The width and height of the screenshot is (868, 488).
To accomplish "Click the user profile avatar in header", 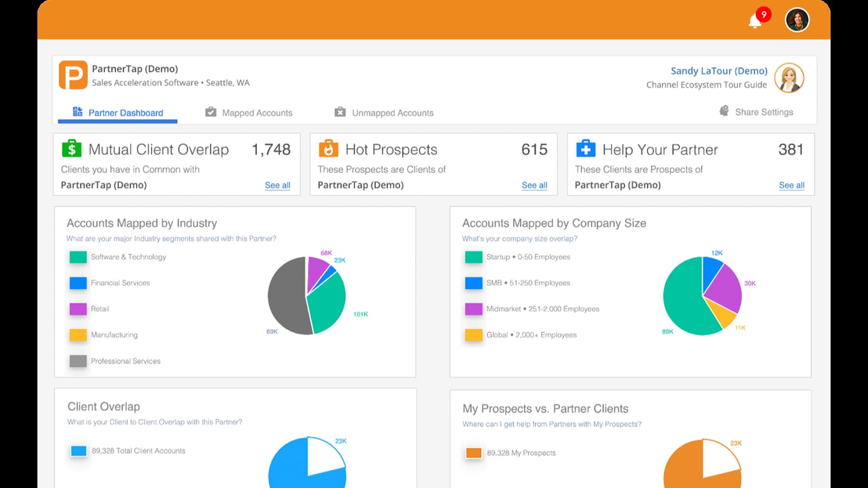I will point(797,20).
